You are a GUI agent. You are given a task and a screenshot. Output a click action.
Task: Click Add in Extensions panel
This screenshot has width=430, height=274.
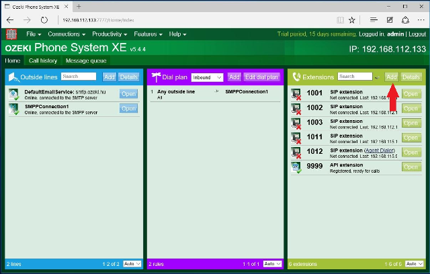point(391,77)
